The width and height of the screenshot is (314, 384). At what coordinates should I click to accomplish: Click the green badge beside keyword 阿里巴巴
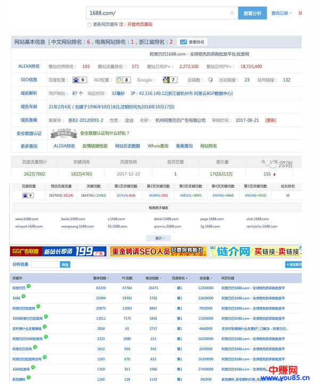click(29, 286)
